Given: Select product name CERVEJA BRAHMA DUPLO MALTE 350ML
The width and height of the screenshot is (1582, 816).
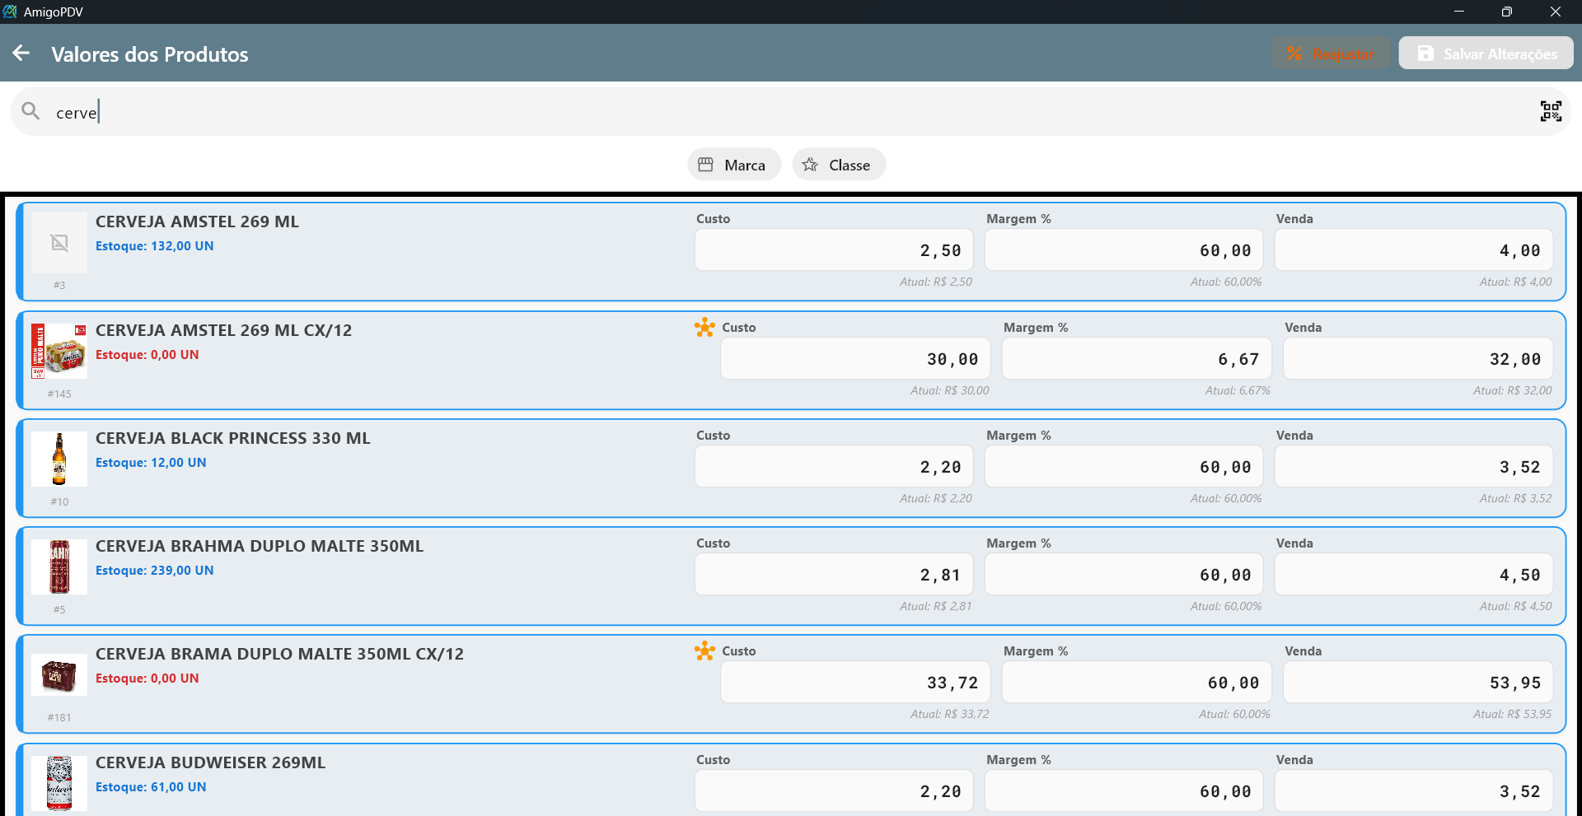Looking at the screenshot, I should (260, 546).
